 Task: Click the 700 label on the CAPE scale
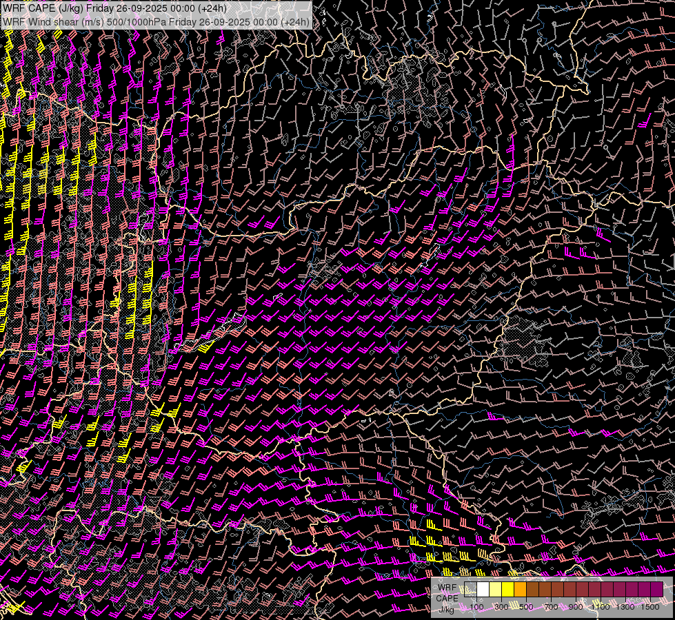[x=551, y=607]
